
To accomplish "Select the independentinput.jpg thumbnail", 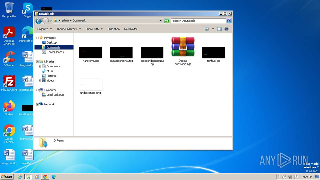I will (x=152, y=52).
